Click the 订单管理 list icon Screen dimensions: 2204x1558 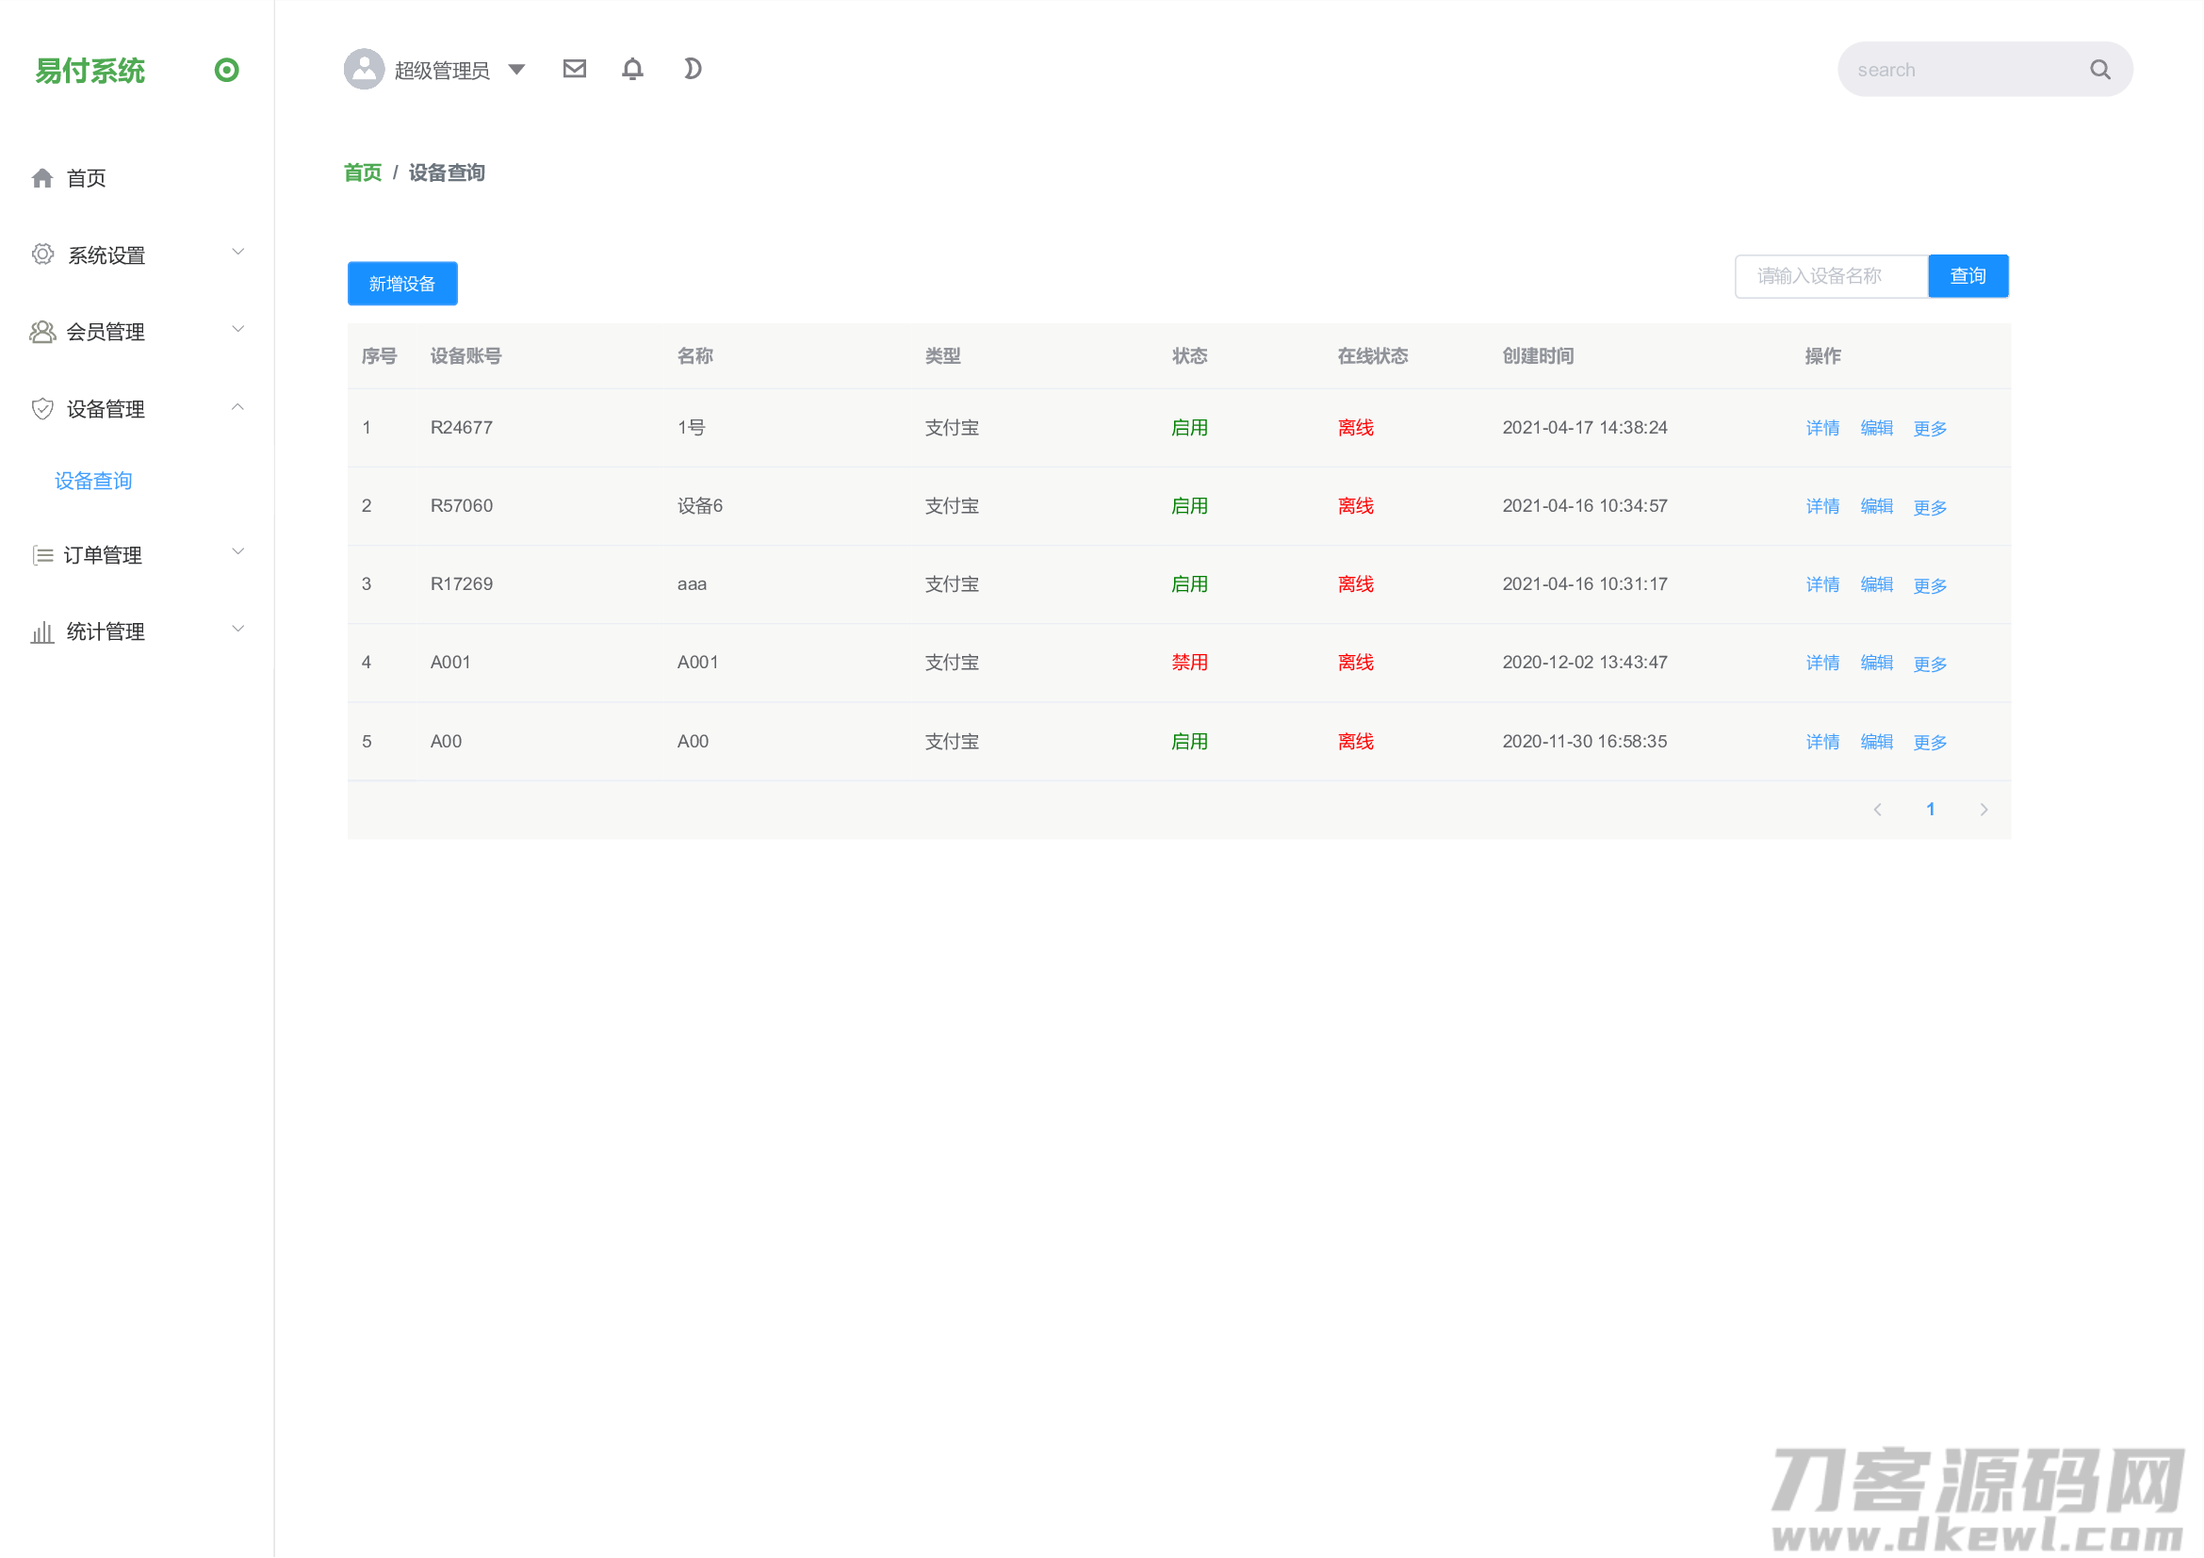click(42, 555)
